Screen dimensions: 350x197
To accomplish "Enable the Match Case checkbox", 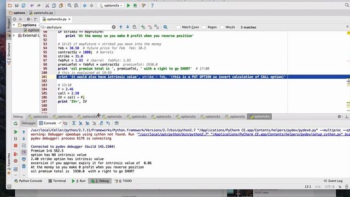I will tap(178, 27).
